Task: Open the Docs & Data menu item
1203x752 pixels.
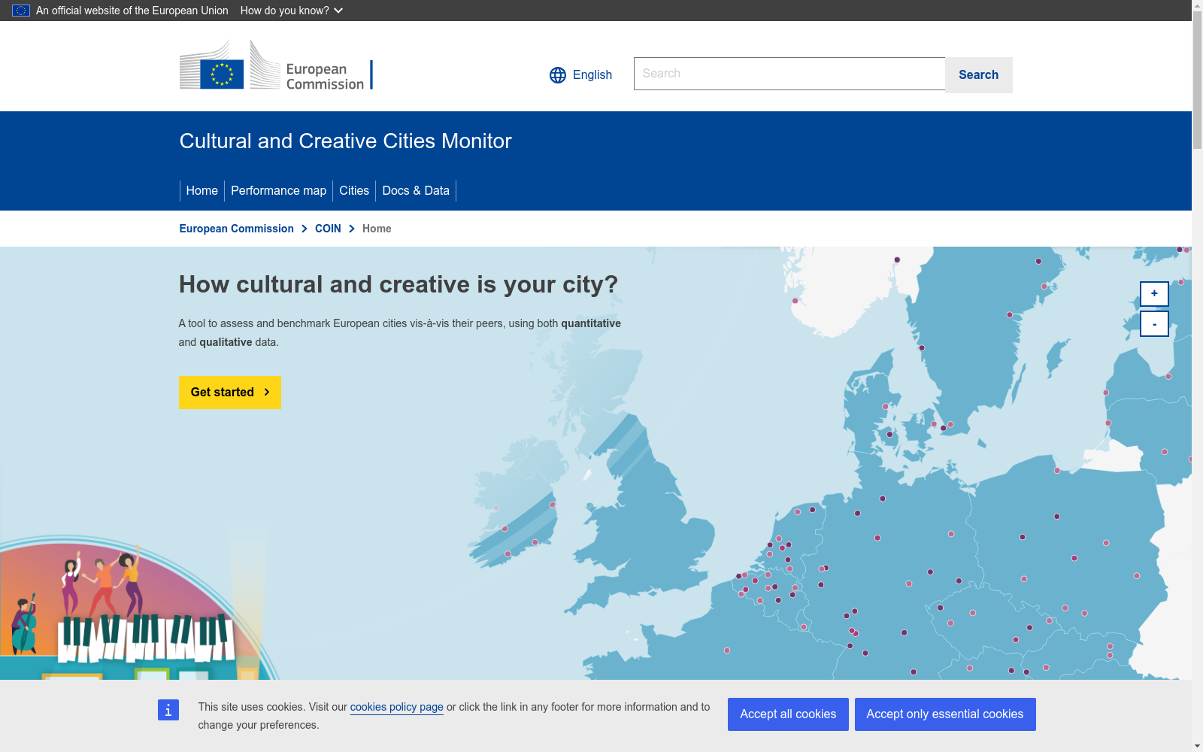Action: 416,191
